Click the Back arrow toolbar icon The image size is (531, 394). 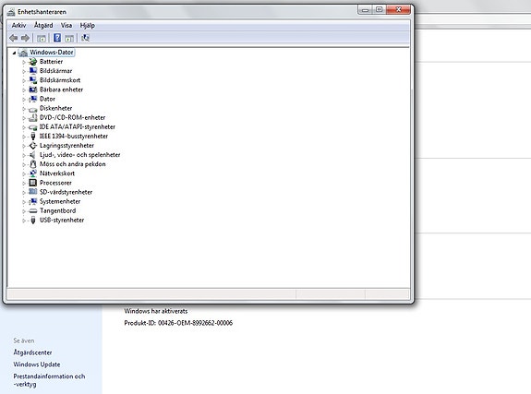pyautogui.click(x=13, y=38)
